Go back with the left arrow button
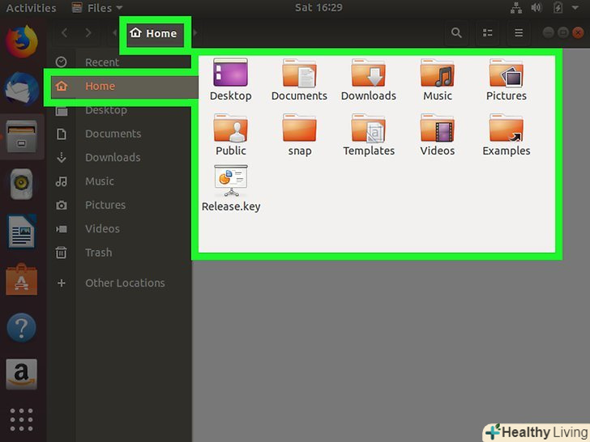590x442 pixels. [65, 33]
